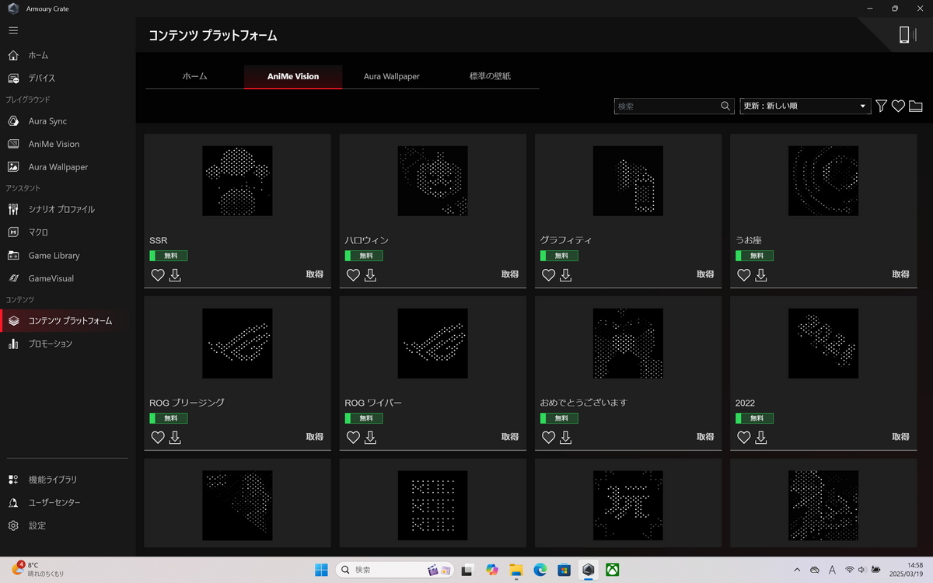Image resolution: width=933 pixels, height=583 pixels.
Task: Click the search magnifier icon
Action: click(x=725, y=106)
